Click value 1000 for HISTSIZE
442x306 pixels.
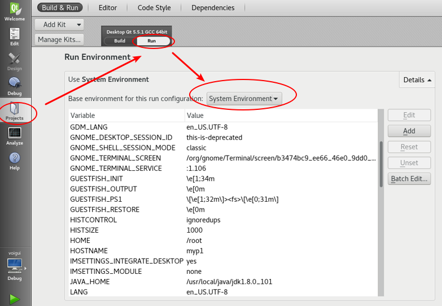click(x=195, y=230)
